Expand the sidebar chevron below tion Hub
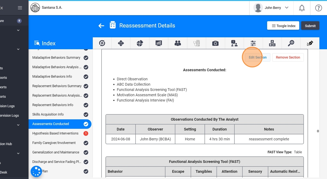This screenshot has width=327, height=179. pyautogui.click(x=18, y=153)
